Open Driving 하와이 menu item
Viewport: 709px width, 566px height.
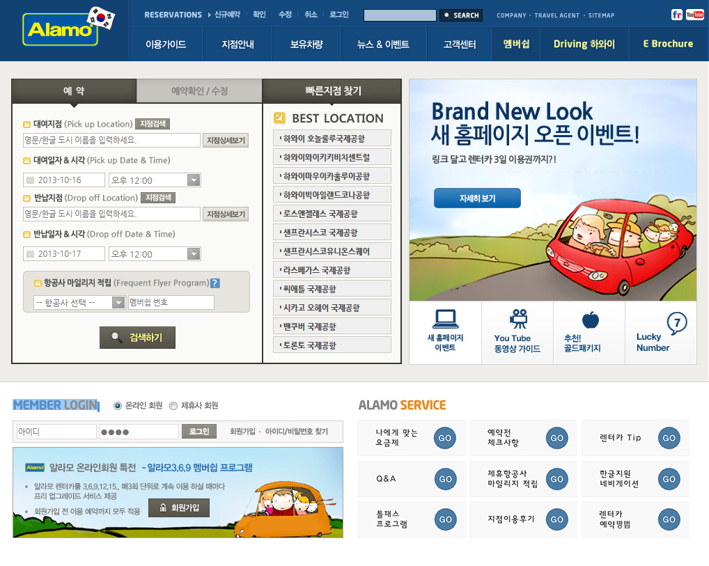pos(584,44)
